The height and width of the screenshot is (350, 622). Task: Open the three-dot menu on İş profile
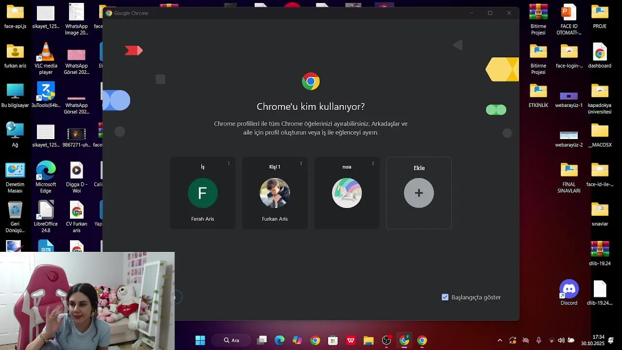click(x=229, y=163)
